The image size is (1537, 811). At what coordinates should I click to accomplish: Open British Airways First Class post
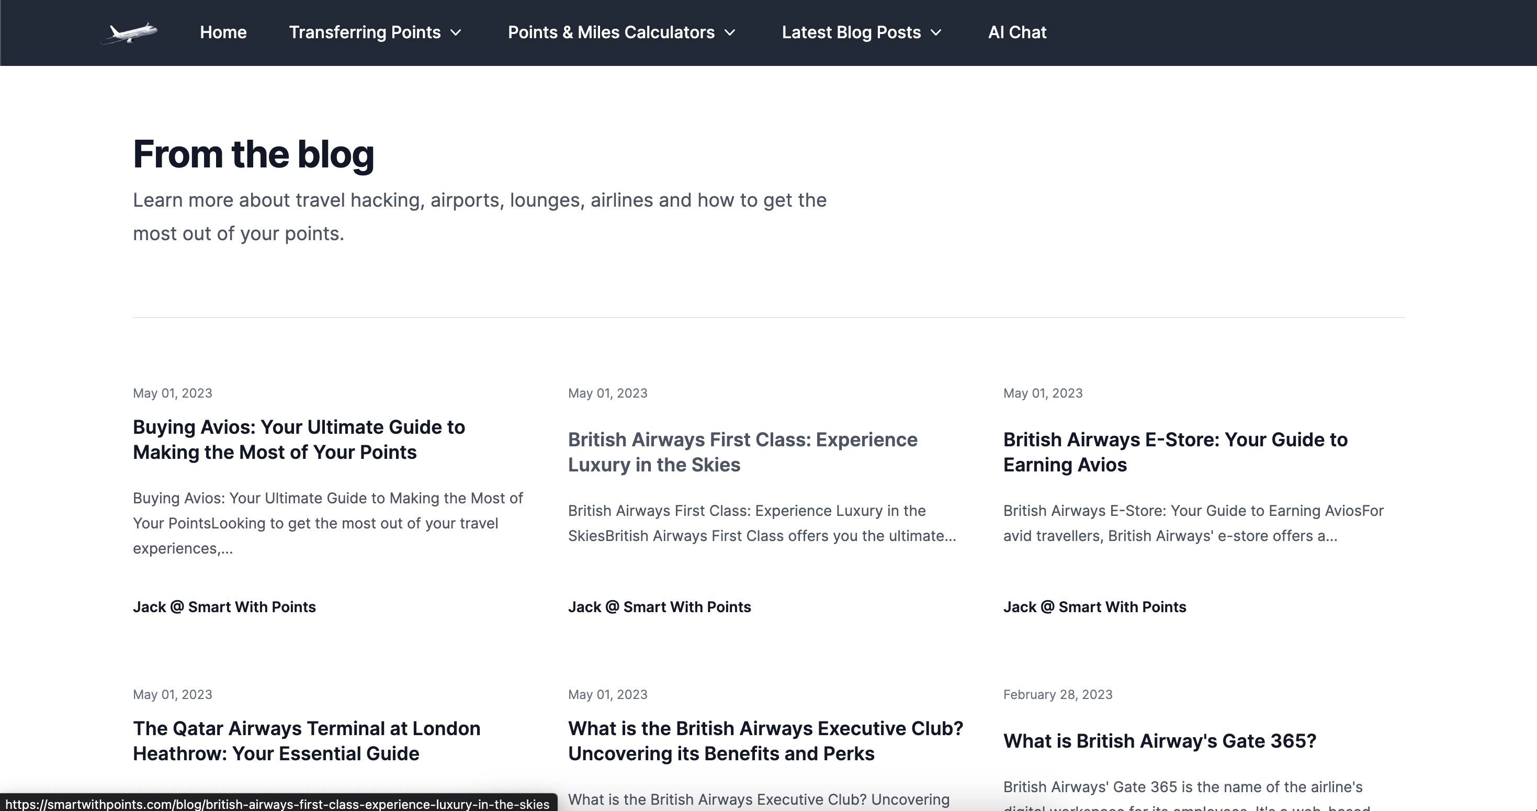[743, 453]
